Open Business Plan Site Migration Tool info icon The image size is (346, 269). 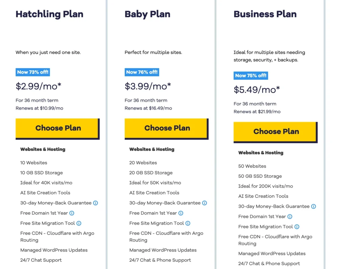coord(297,226)
